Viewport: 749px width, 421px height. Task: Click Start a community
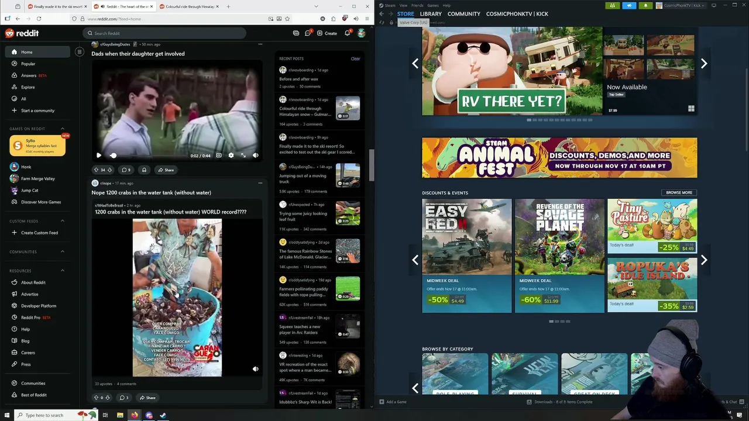tap(39, 111)
